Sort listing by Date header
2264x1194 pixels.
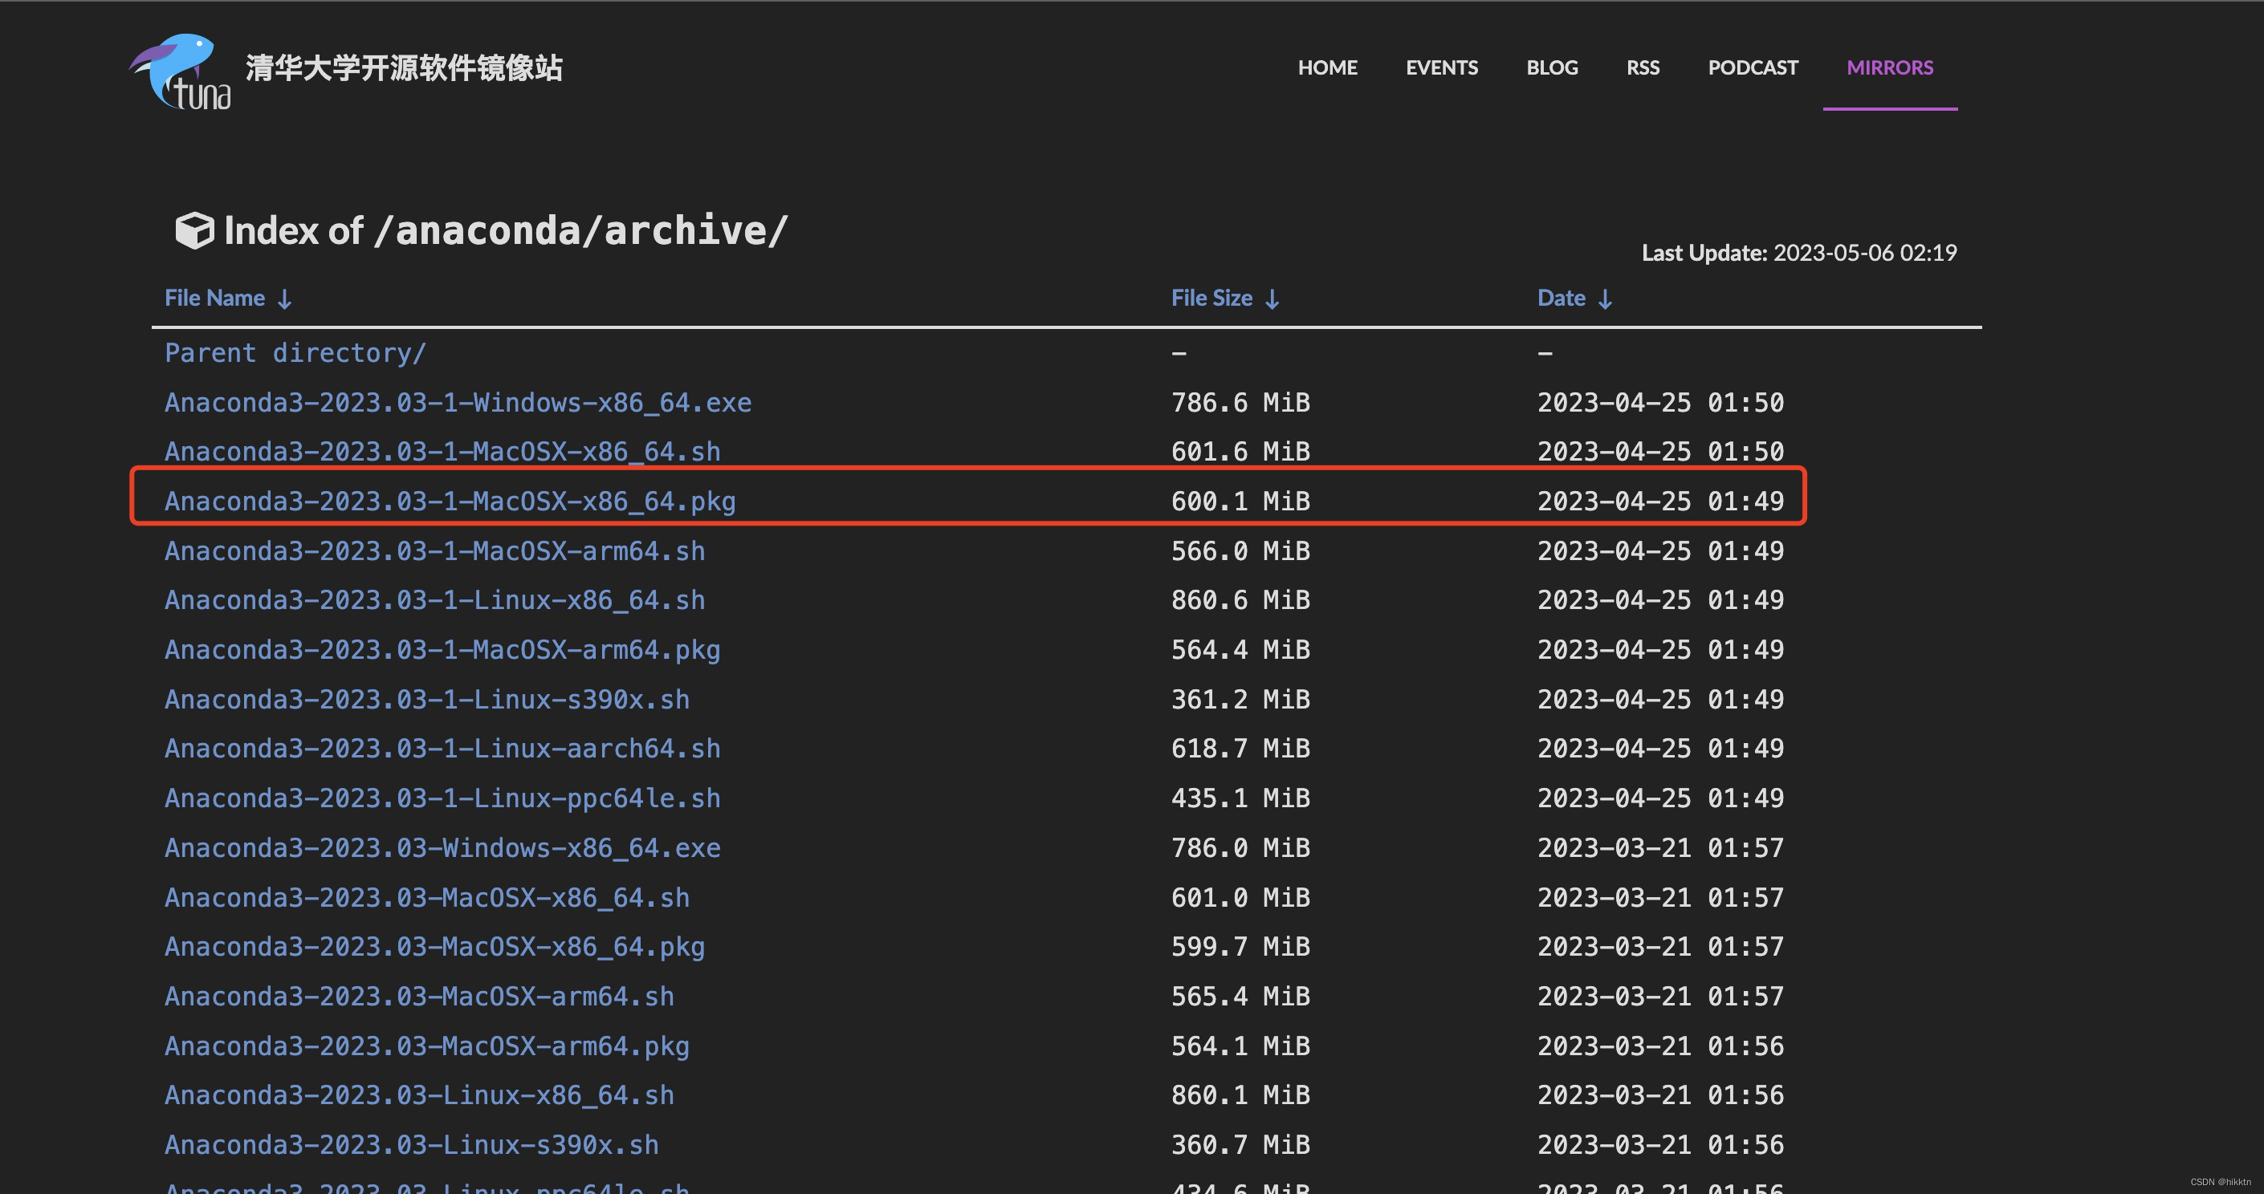point(1561,298)
